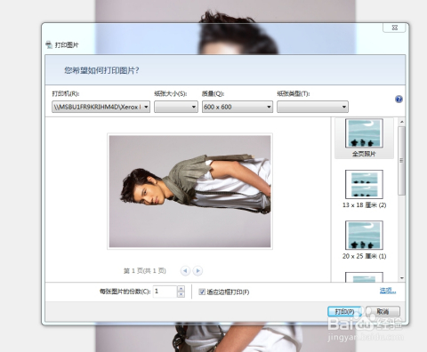Increase copies per picture with up arrow
This screenshot has height=352, width=427.
click(x=181, y=289)
